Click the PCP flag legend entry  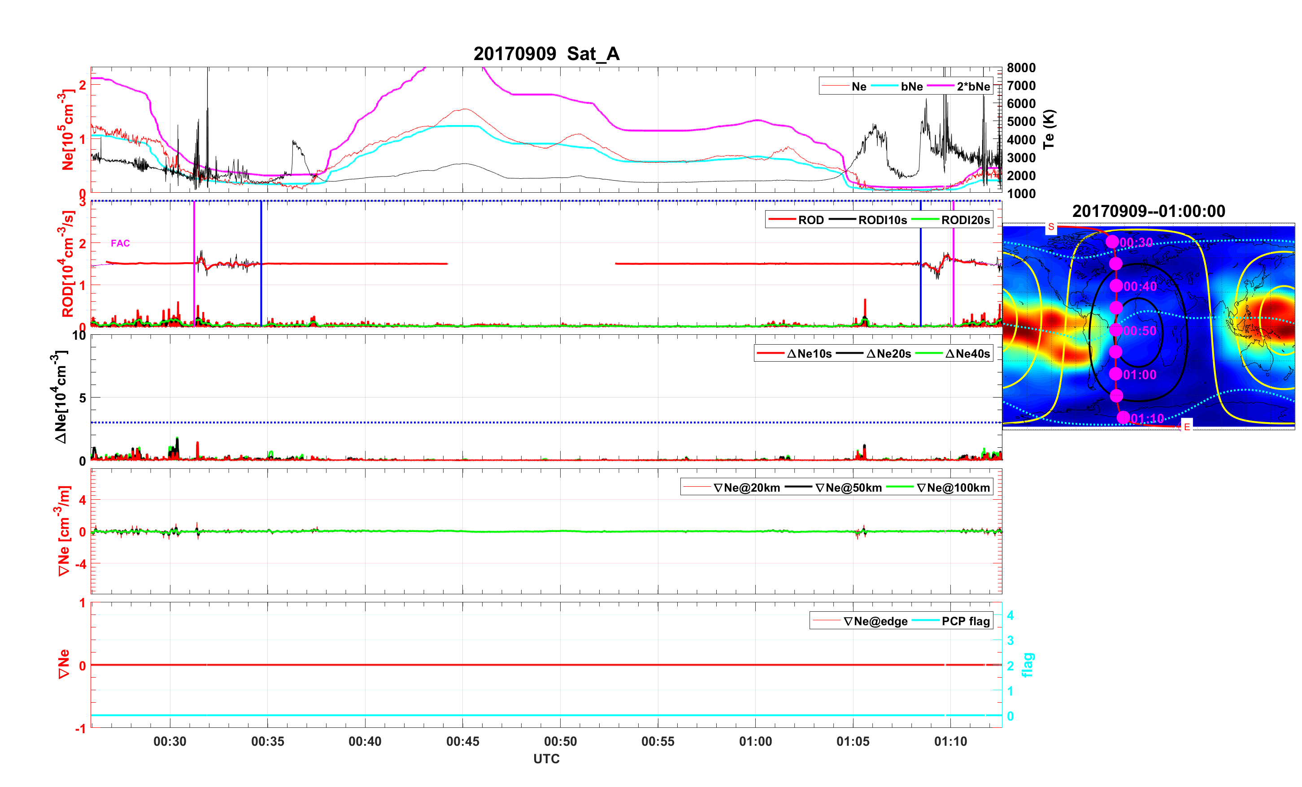click(x=966, y=621)
